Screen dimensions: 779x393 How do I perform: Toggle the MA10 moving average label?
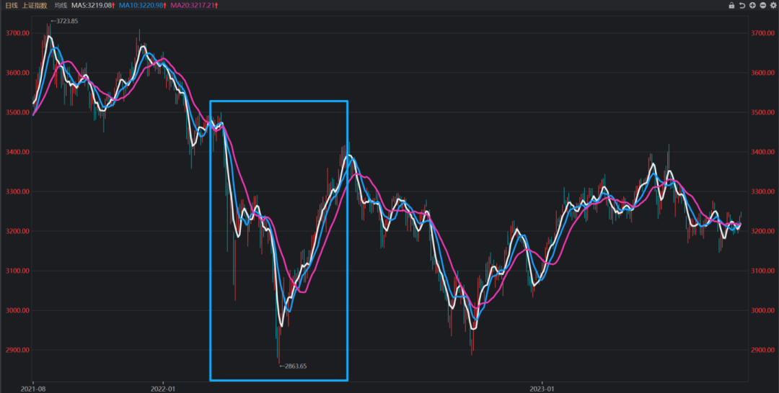click(x=143, y=5)
